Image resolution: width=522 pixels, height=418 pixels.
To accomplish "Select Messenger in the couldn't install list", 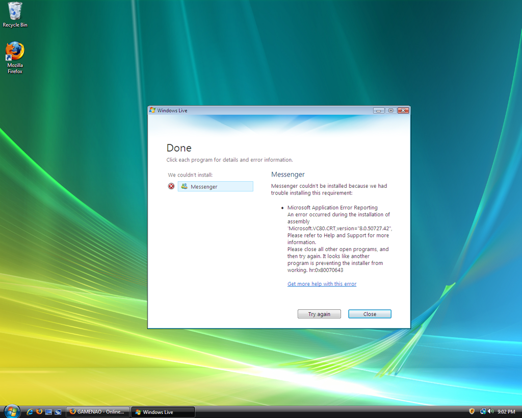I will click(x=216, y=186).
